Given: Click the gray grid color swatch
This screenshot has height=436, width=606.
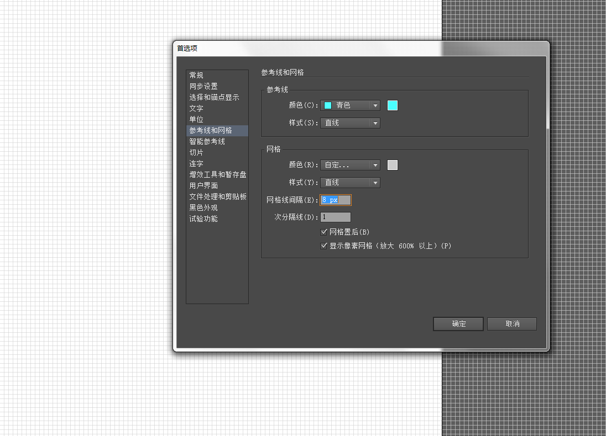Looking at the screenshot, I should click(392, 164).
